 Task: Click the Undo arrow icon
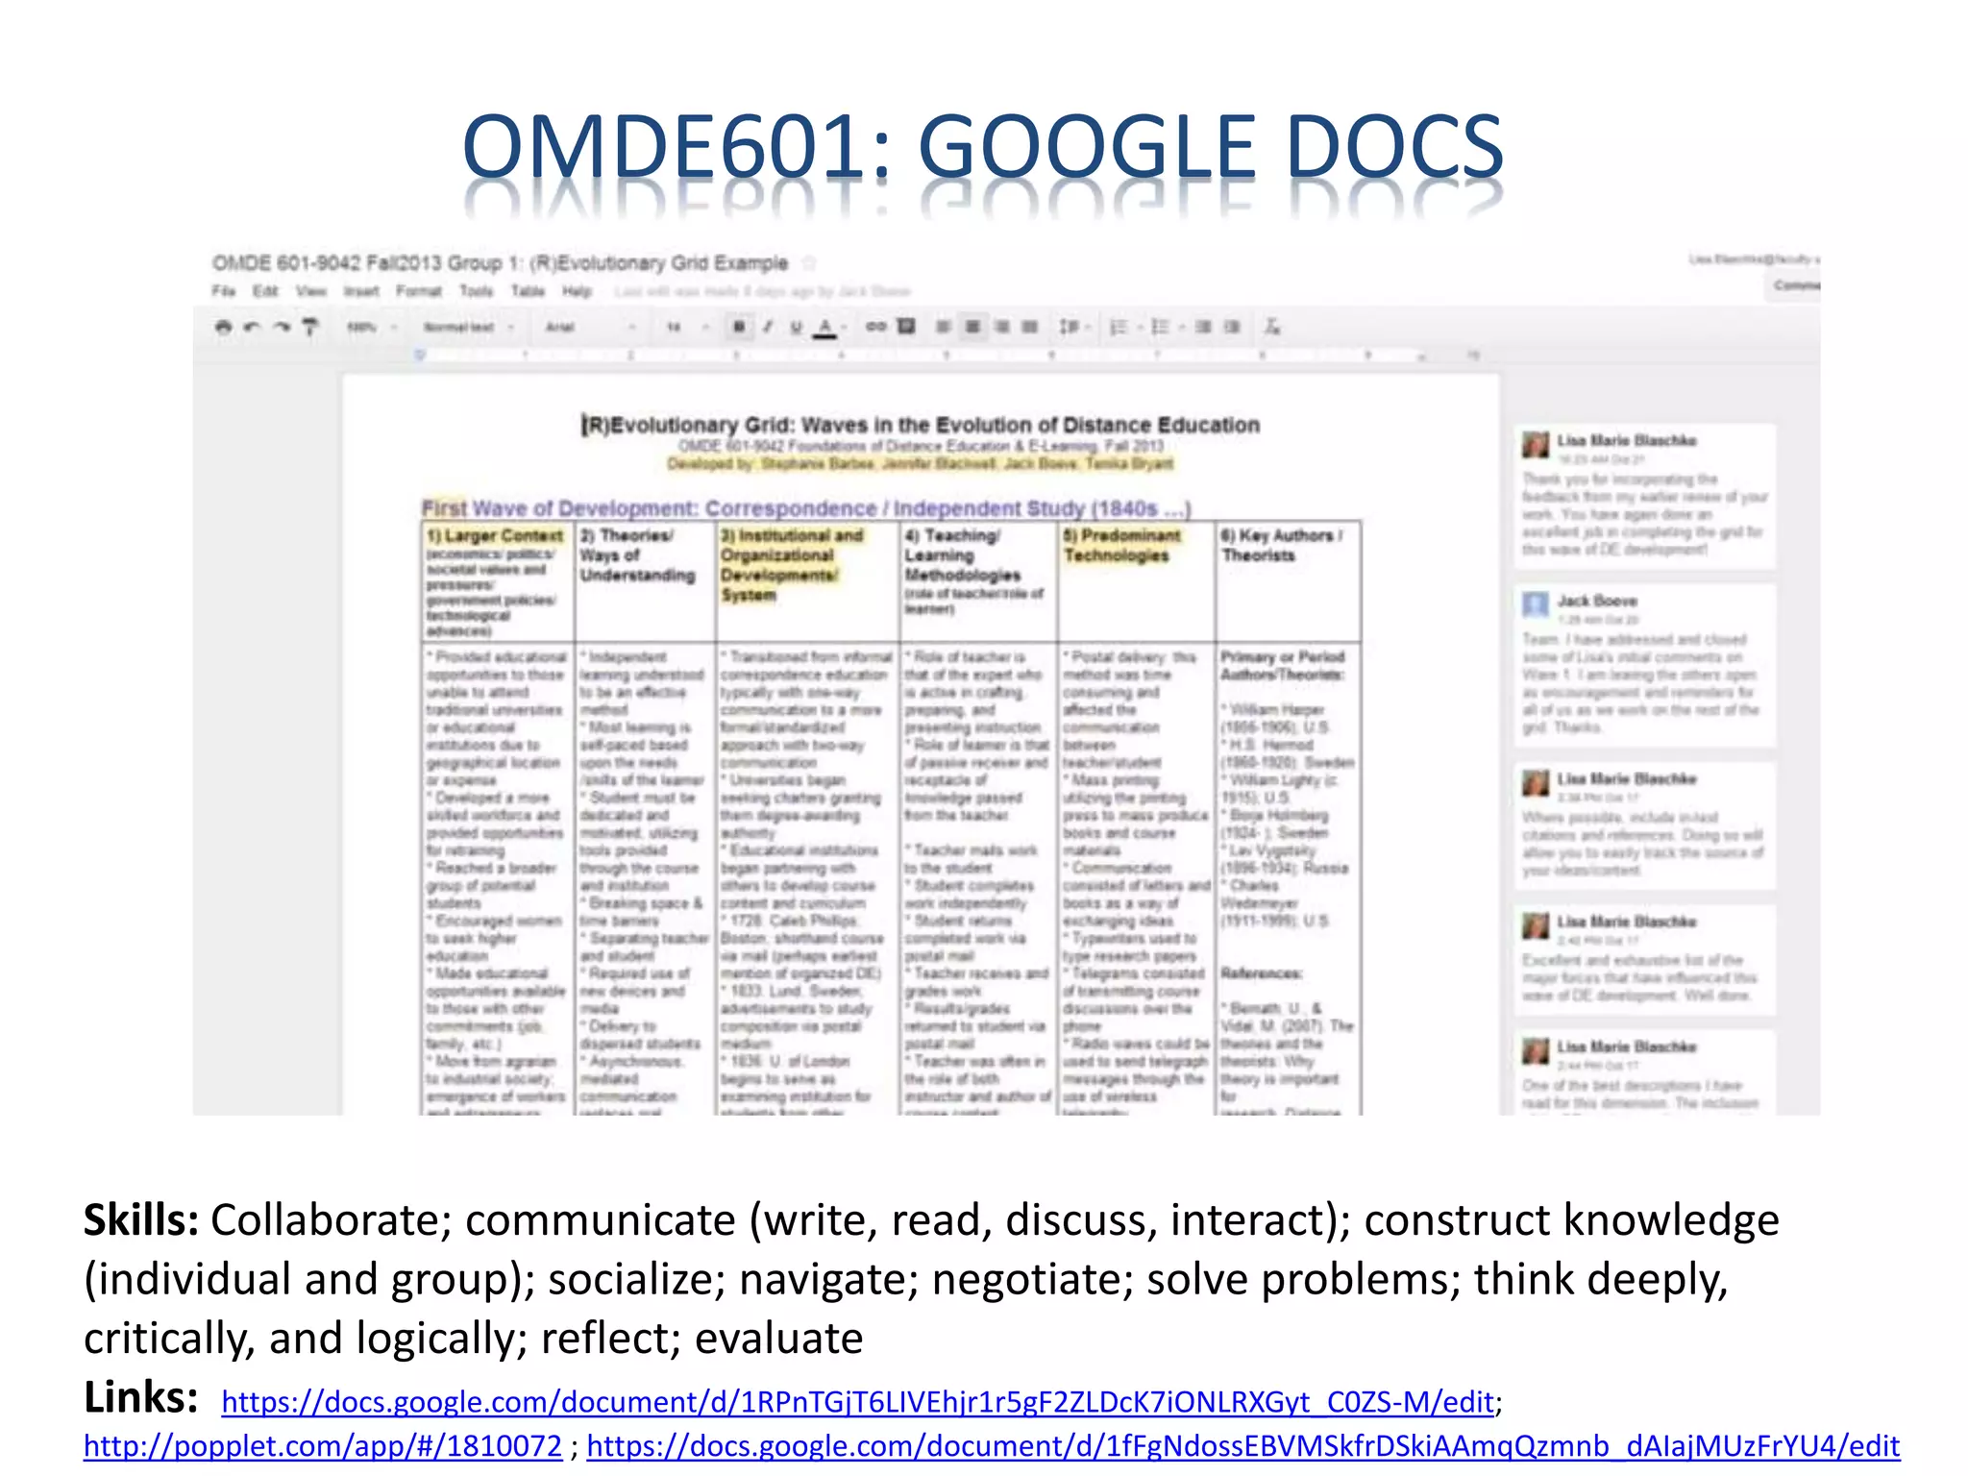tap(252, 327)
